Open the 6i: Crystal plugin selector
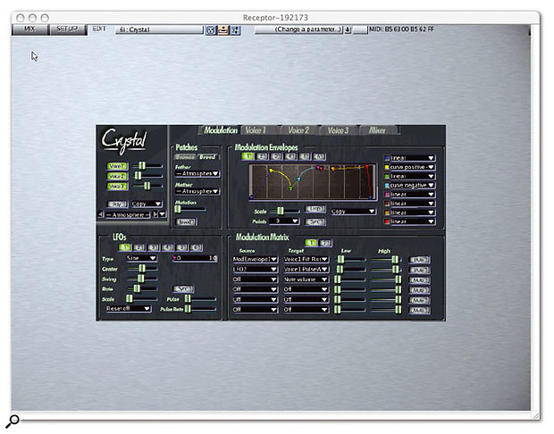The height and width of the screenshot is (434, 554). (x=159, y=30)
